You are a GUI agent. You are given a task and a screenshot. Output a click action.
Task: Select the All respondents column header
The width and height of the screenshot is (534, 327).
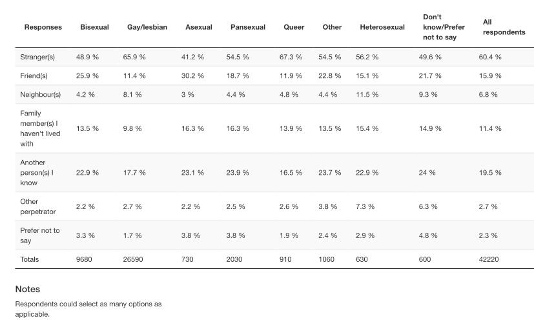pos(504,27)
